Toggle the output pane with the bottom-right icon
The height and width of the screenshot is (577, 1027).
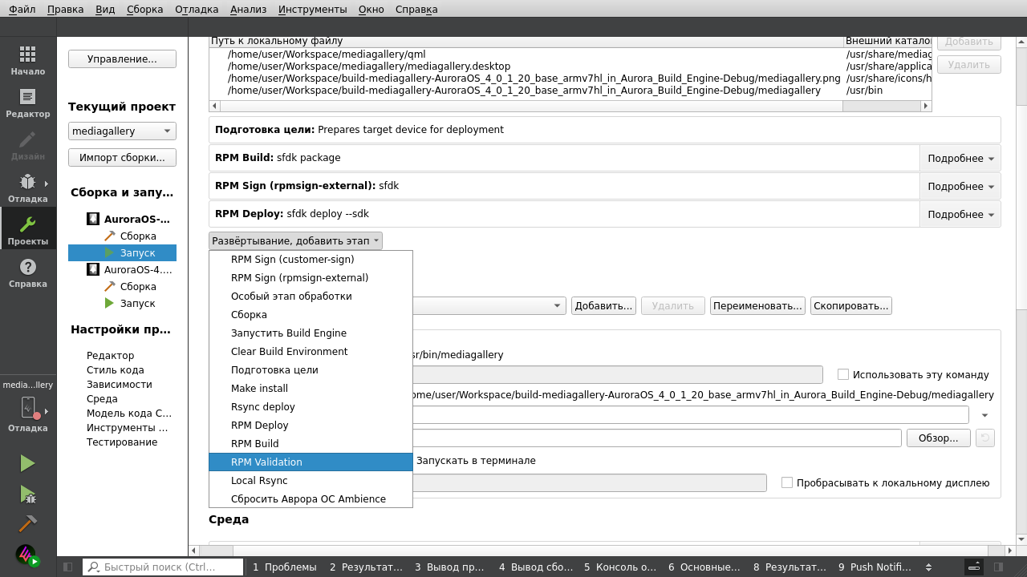tap(973, 567)
